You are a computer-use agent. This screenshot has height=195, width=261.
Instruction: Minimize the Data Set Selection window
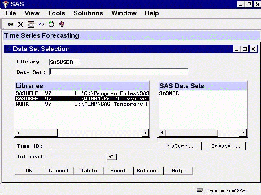click(x=237, y=49)
